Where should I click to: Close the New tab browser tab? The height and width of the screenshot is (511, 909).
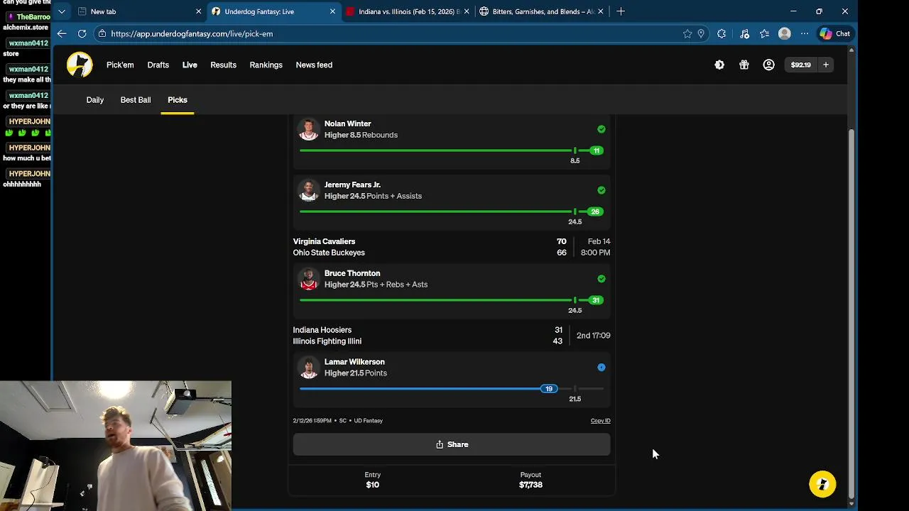pyautogui.click(x=198, y=11)
